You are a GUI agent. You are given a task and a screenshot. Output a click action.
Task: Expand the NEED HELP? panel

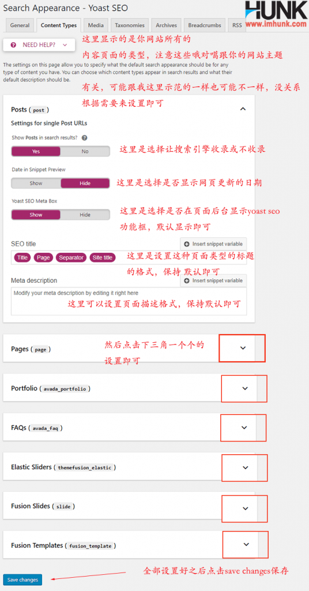pyautogui.click(x=39, y=45)
